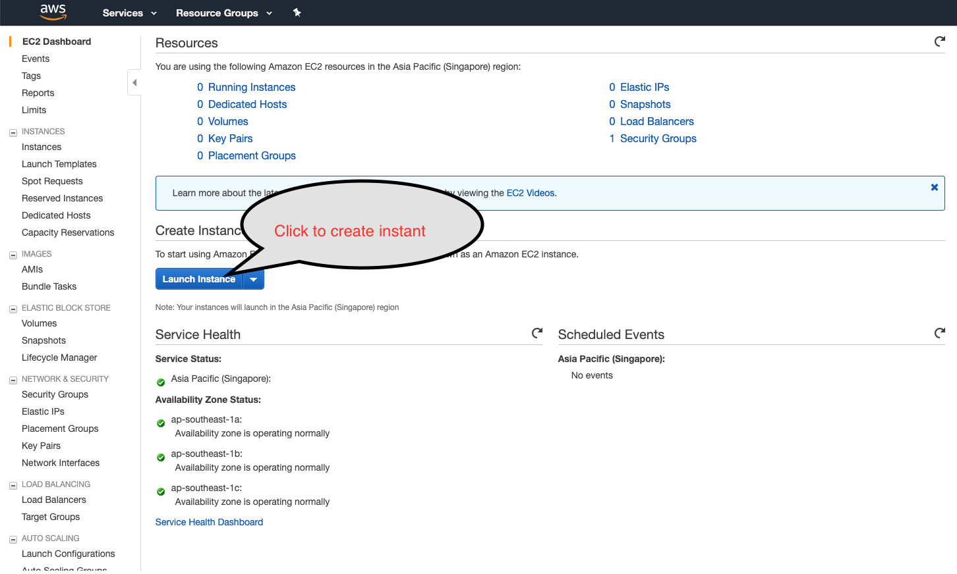The height and width of the screenshot is (574, 957).
Task: Open Target Groups in sidebar
Action: [51, 517]
